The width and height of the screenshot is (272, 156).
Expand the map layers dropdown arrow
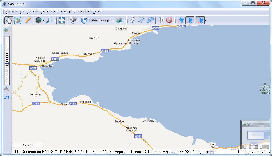point(124,20)
